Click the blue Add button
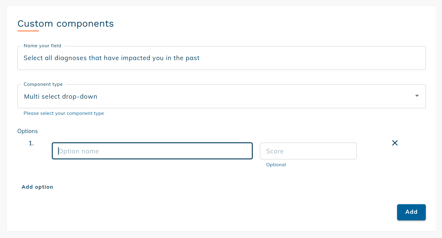The image size is (442, 238). pyautogui.click(x=411, y=212)
